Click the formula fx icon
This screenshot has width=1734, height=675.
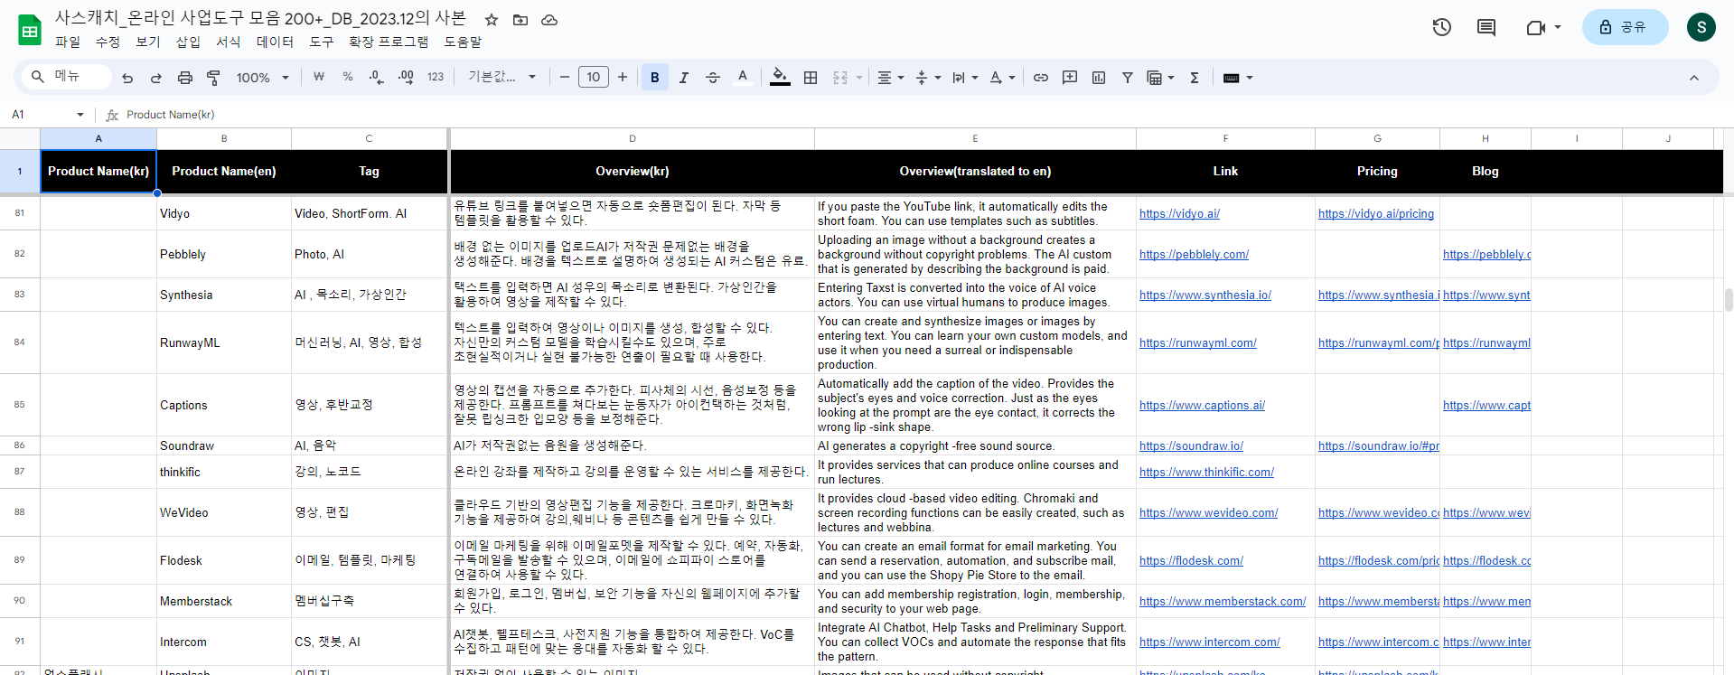coord(112,115)
